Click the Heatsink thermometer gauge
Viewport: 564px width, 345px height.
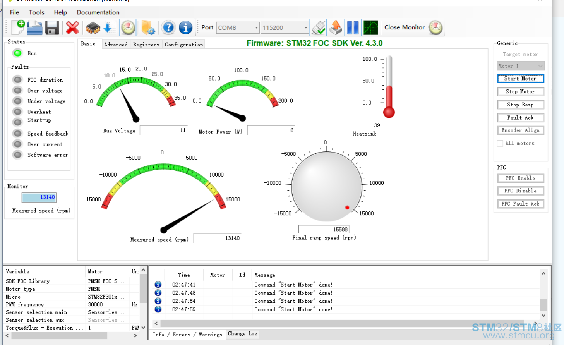[389, 87]
